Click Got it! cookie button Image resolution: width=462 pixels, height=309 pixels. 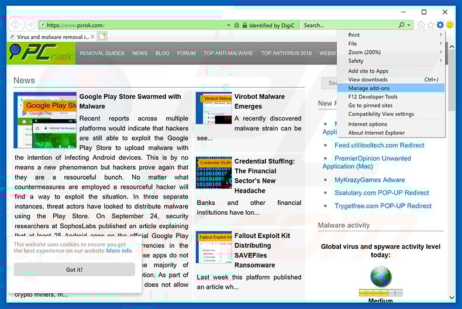[x=74, y=269]
